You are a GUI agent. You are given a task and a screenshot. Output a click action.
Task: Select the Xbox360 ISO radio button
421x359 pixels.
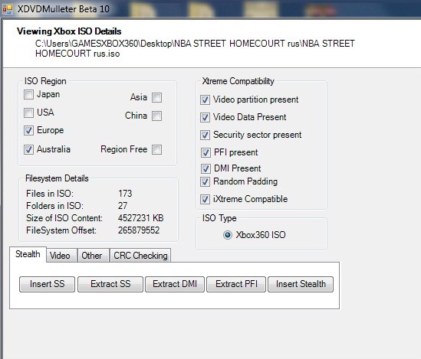pos(228,235)
